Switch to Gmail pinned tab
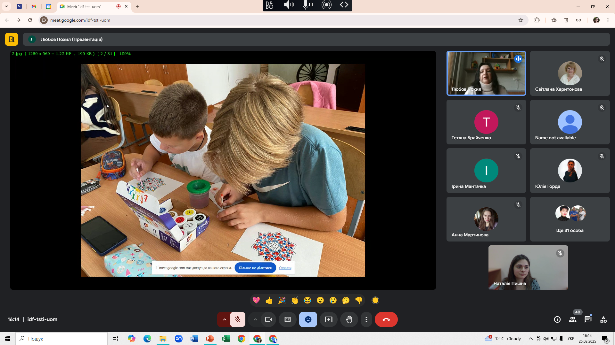 [x=34, y=6]
